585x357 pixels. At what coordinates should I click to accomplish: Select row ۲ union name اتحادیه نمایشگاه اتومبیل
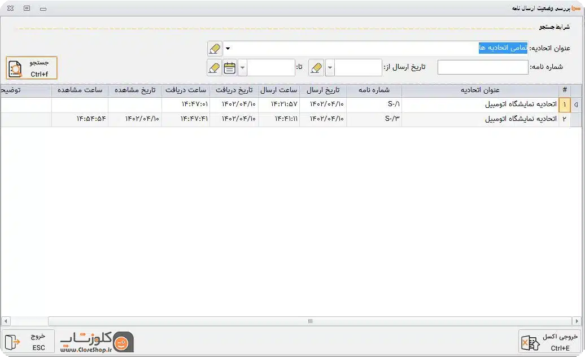[x=480, y=119]
